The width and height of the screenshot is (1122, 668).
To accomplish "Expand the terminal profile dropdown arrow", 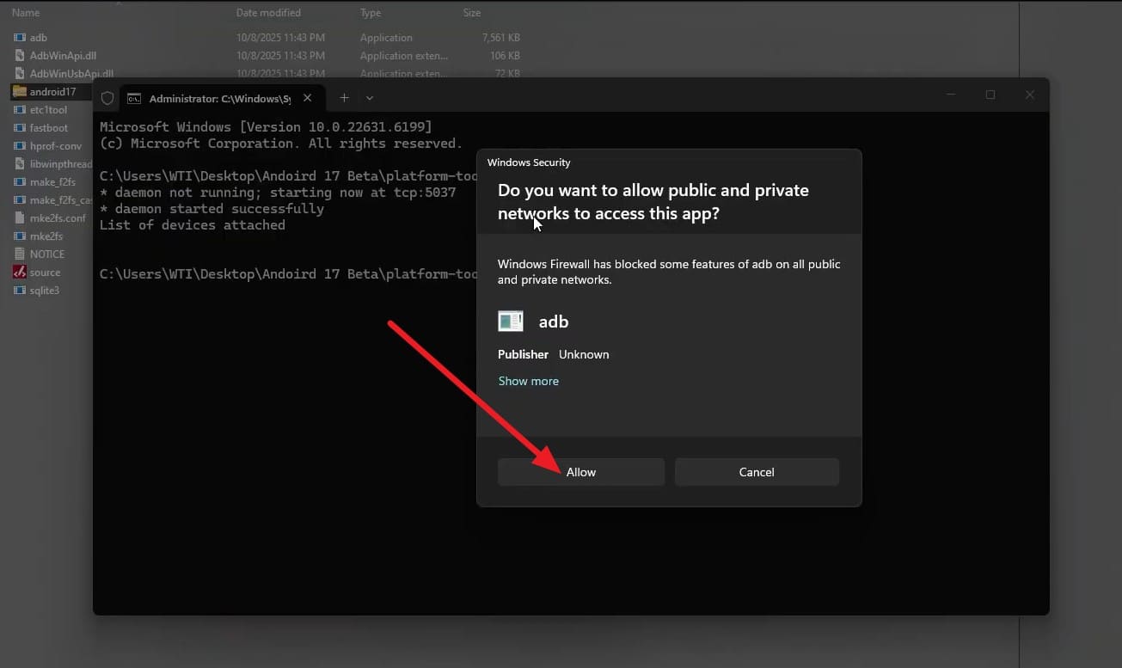I will 370,98.
